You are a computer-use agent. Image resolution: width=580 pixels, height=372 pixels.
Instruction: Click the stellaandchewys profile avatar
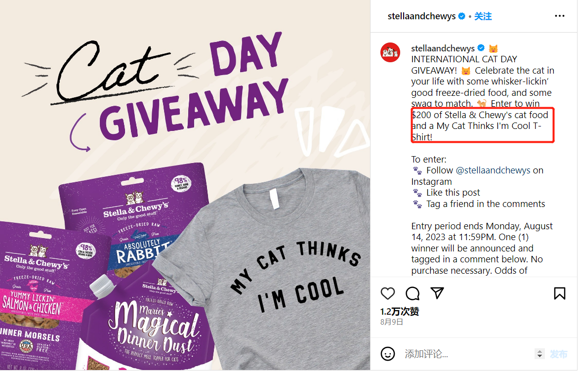pyautogui.click(x=390, y=52)
